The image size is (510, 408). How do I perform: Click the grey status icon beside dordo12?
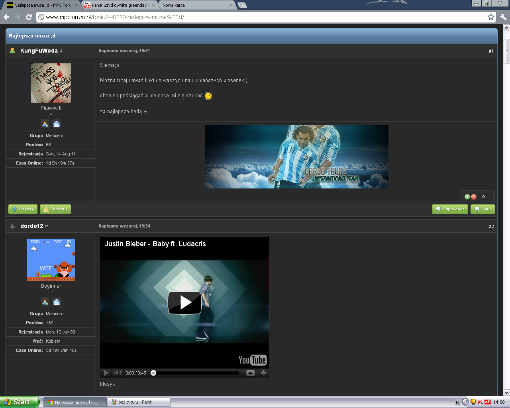(x=12, y=226)
